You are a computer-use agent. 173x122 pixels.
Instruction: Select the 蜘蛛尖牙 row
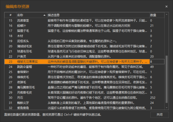85,103
